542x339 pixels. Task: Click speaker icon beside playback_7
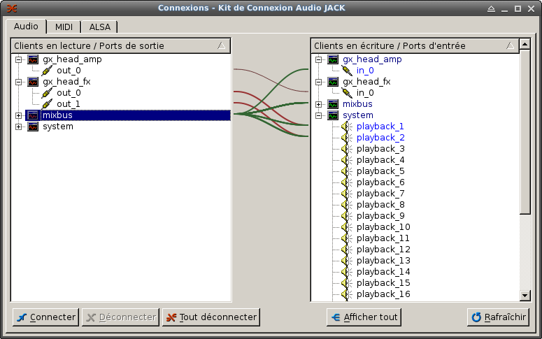point(347,194)
